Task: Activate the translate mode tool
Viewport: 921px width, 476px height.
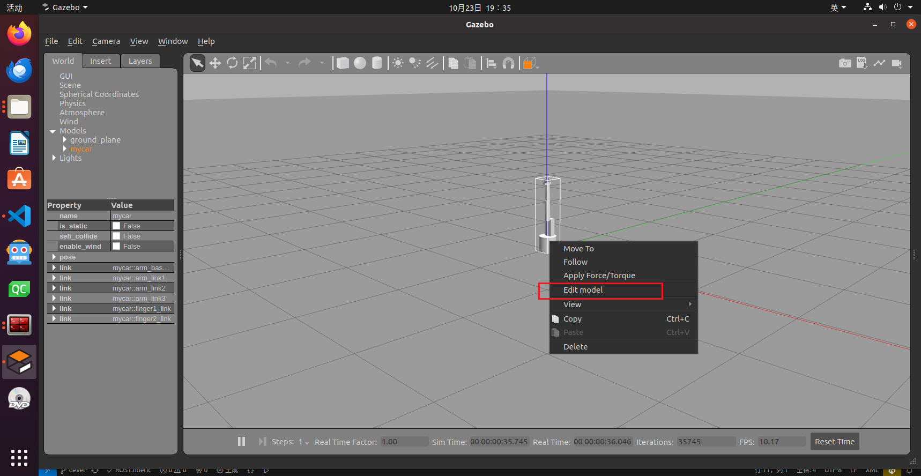Action: click(x=215, y=63)
